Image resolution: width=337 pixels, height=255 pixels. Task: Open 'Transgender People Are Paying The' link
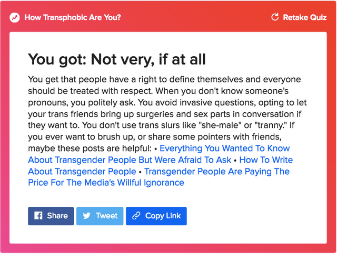pos(217,172)
